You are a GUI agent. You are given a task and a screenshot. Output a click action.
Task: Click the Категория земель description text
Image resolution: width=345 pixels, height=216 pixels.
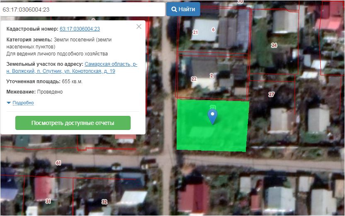coord(59,46)
